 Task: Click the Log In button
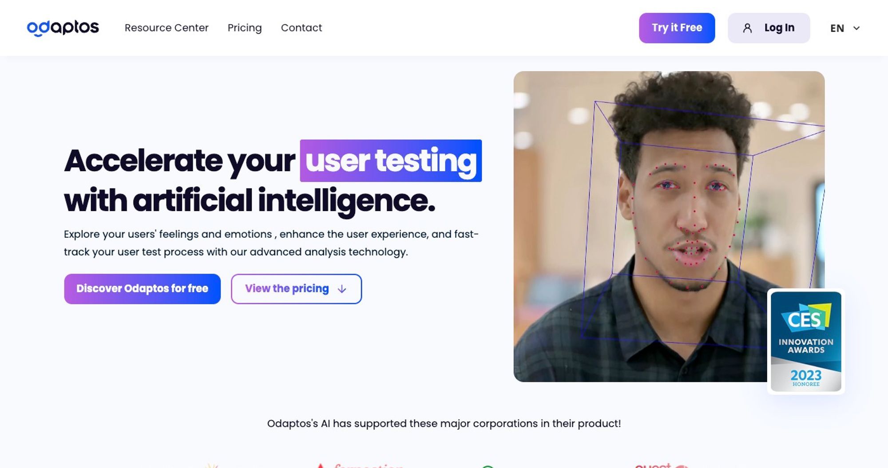(x=769, y=28)
